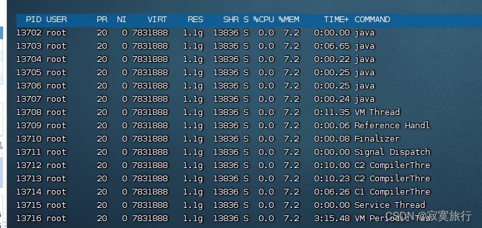This screenshot has width=482, height=228.
Task: Select the %CPU column header
Action: (263, 20)
